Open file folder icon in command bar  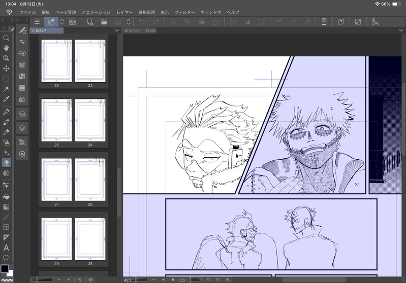(x=104, y=22)
